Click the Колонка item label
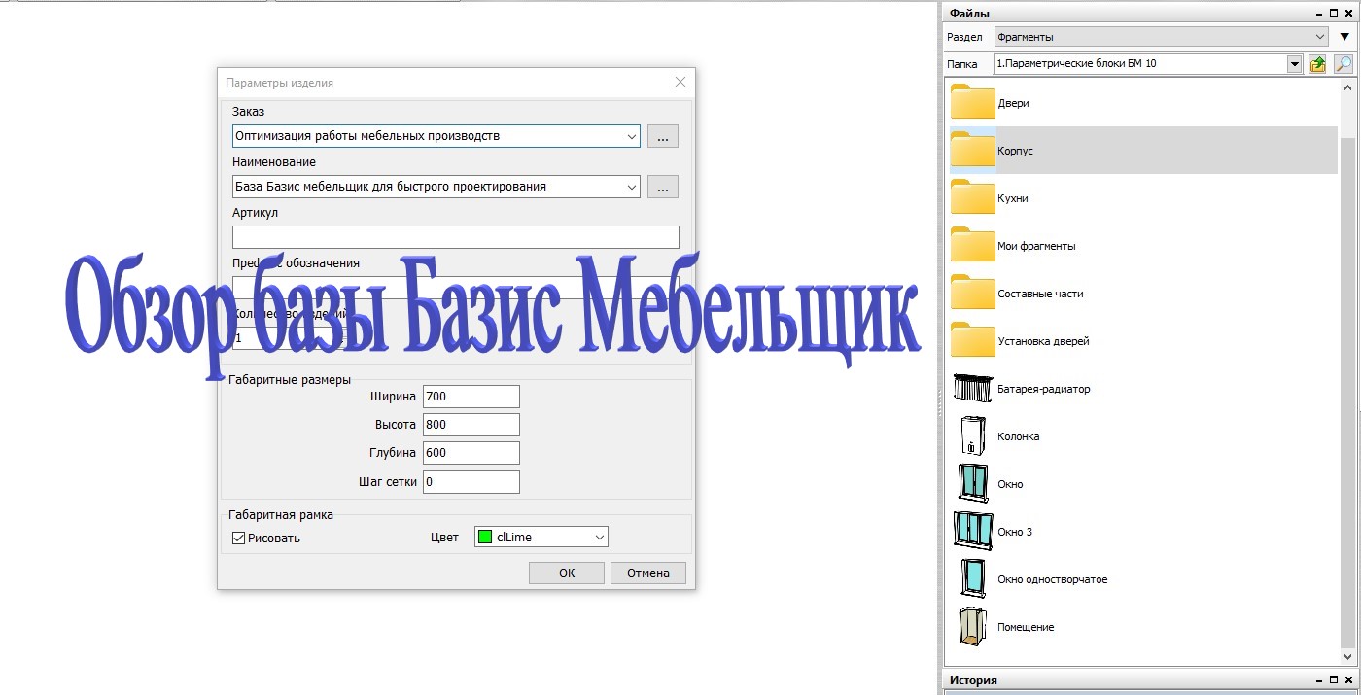Image resolution: width=1361 pixels, height=695 pixels. coord(1018,436)
